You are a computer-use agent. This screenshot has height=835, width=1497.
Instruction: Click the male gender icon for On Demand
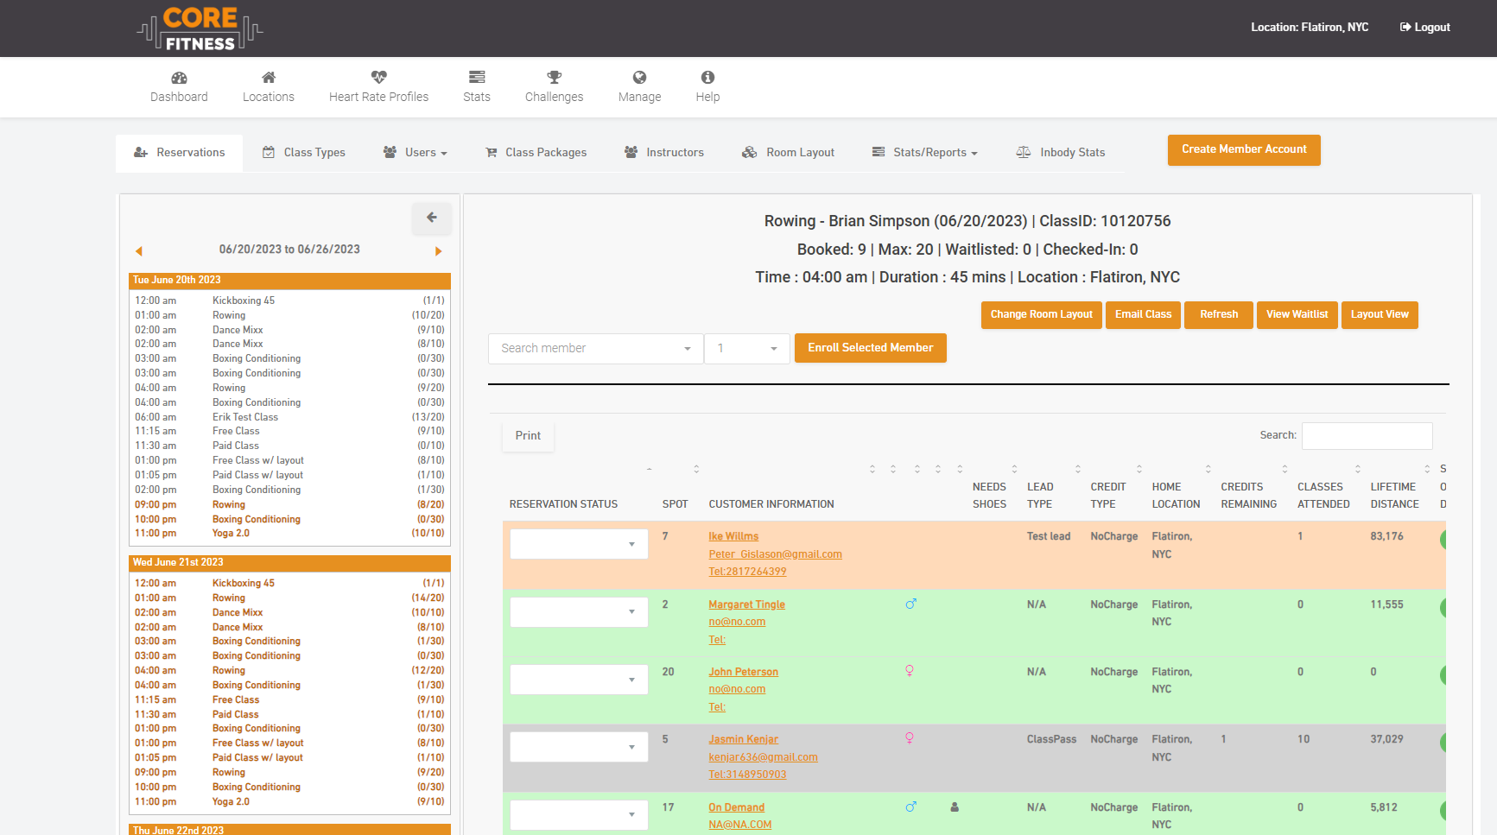910,807
